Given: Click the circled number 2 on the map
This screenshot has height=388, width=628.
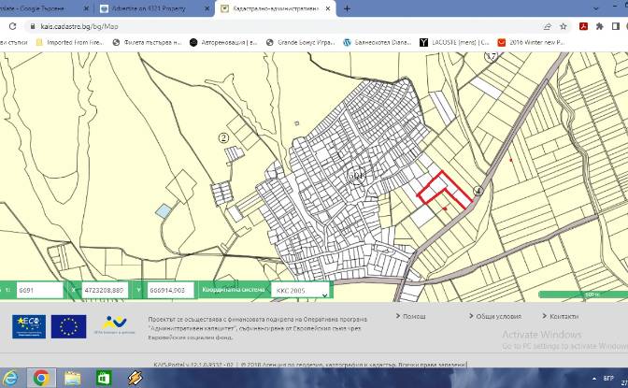Looking at the screenshot, I should 223,137.
